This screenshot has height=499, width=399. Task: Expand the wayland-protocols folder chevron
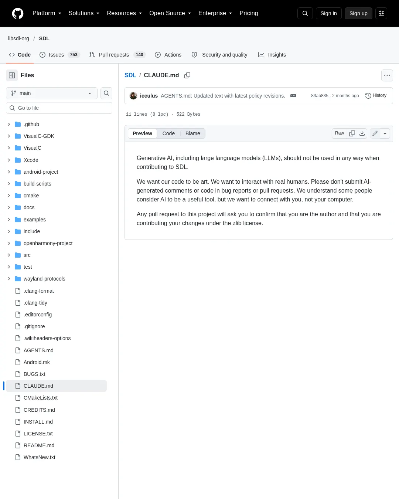click(9, 279)
